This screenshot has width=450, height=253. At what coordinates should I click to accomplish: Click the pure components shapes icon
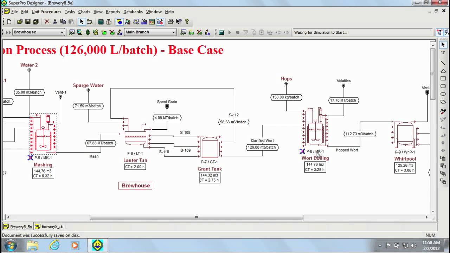[120, 22]
